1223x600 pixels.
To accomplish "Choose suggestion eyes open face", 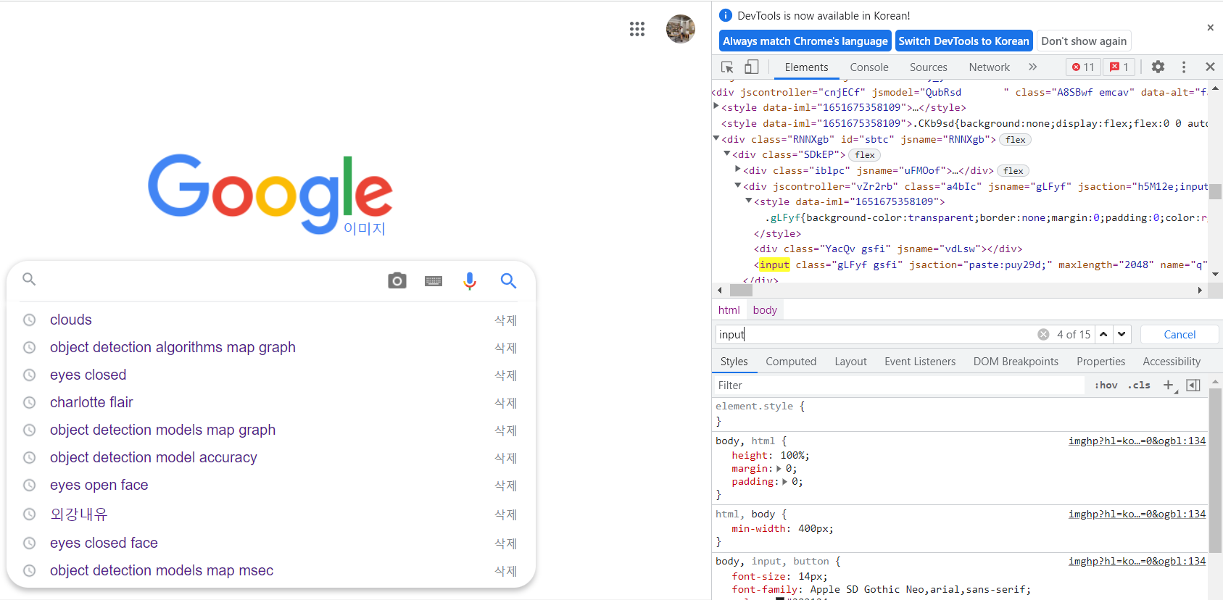I will click(x=99, y=485).
